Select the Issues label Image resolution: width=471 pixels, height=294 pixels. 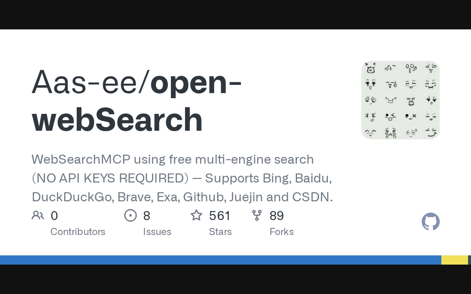[157, 232]
